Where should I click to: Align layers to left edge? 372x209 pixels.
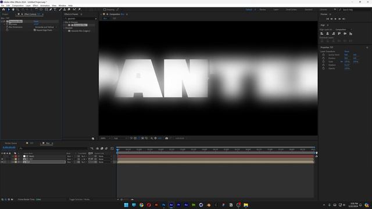pyautogui.click(x=322, y=34)
